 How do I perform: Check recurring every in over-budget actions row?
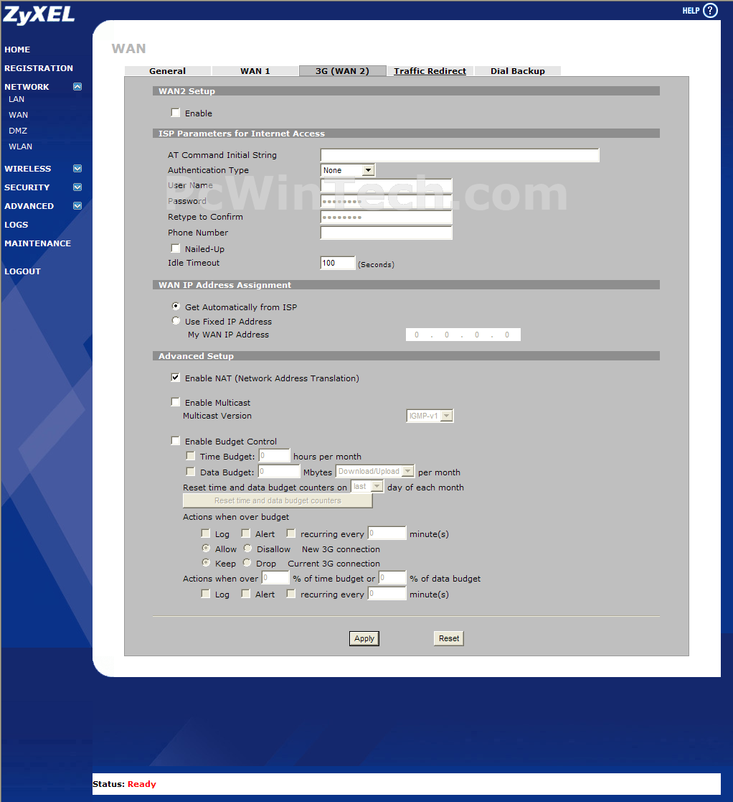tap(291, 533)
